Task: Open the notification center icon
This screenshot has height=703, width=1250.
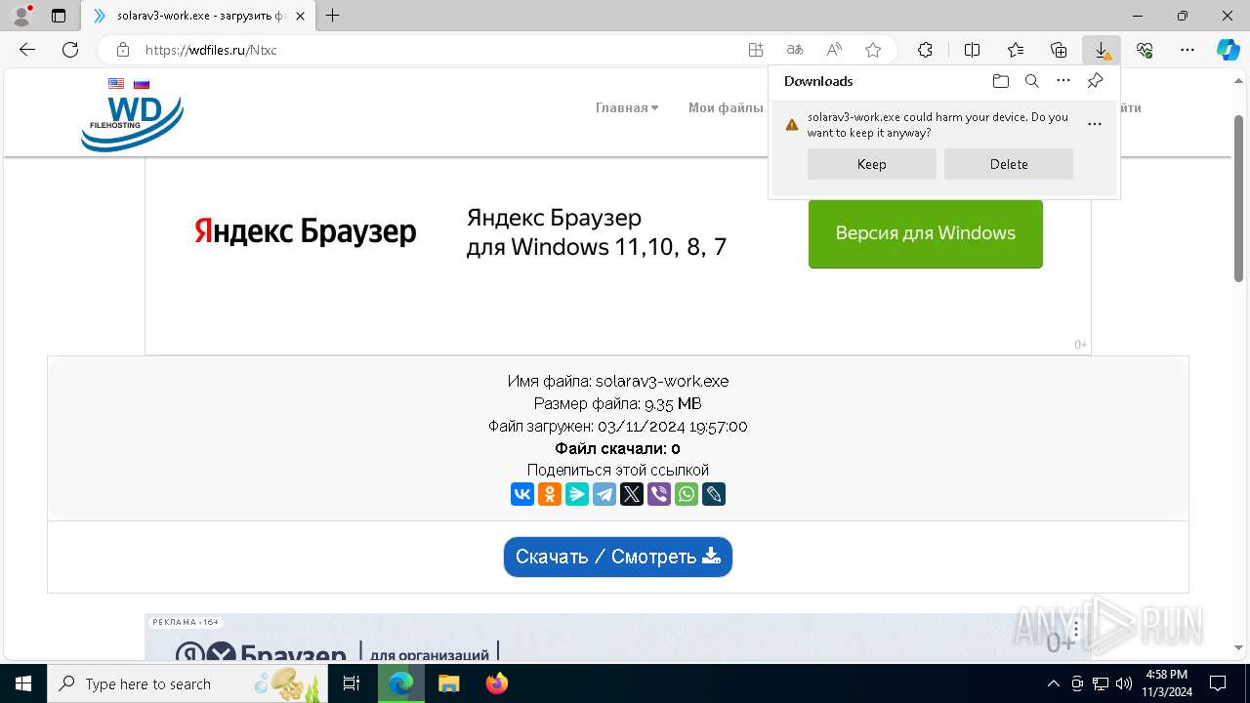Action: tap(1218, 683)
